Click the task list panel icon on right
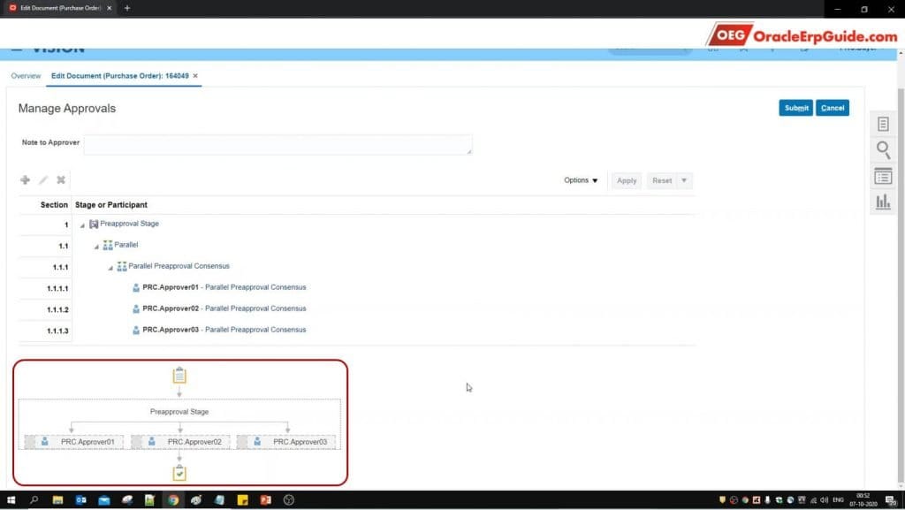This screenshot has width=905, height=510. coord(883,176)
